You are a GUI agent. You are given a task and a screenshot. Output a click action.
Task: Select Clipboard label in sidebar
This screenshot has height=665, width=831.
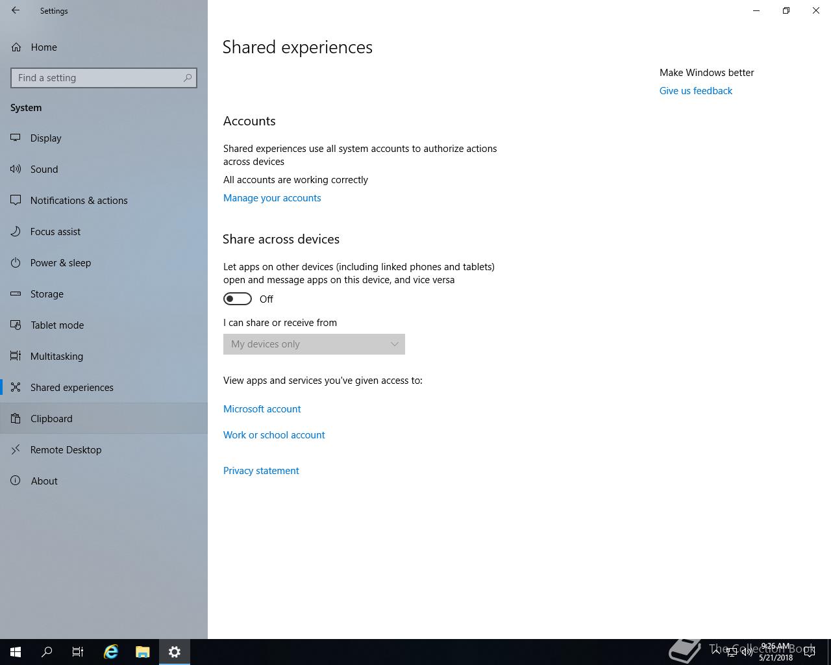(51, 418)
